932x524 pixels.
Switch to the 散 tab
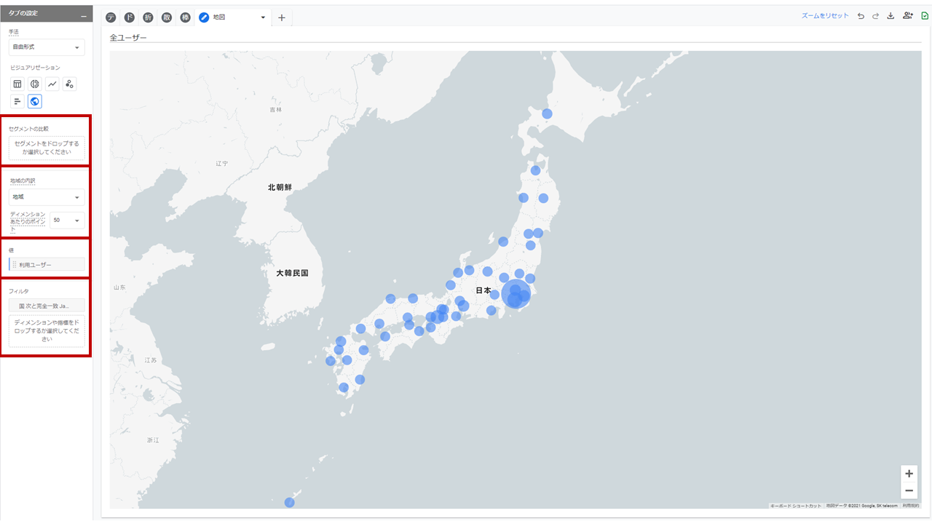166,17
